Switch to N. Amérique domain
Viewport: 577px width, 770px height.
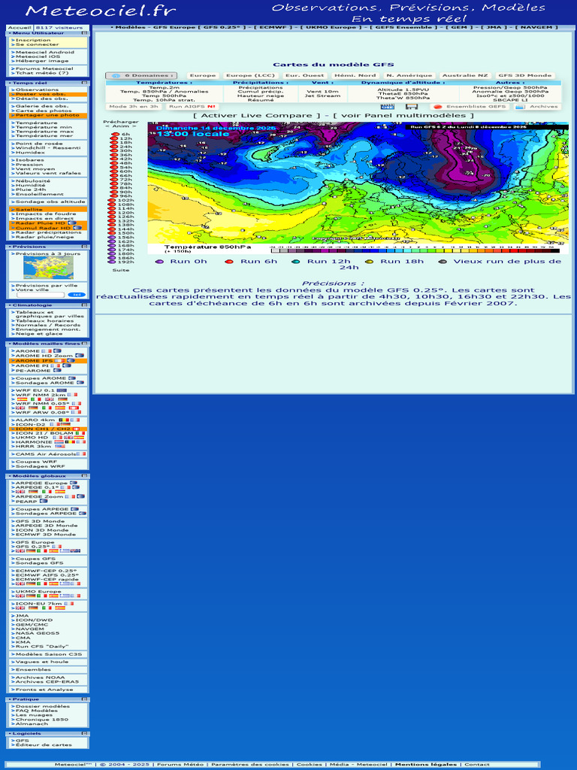[409, 76]
